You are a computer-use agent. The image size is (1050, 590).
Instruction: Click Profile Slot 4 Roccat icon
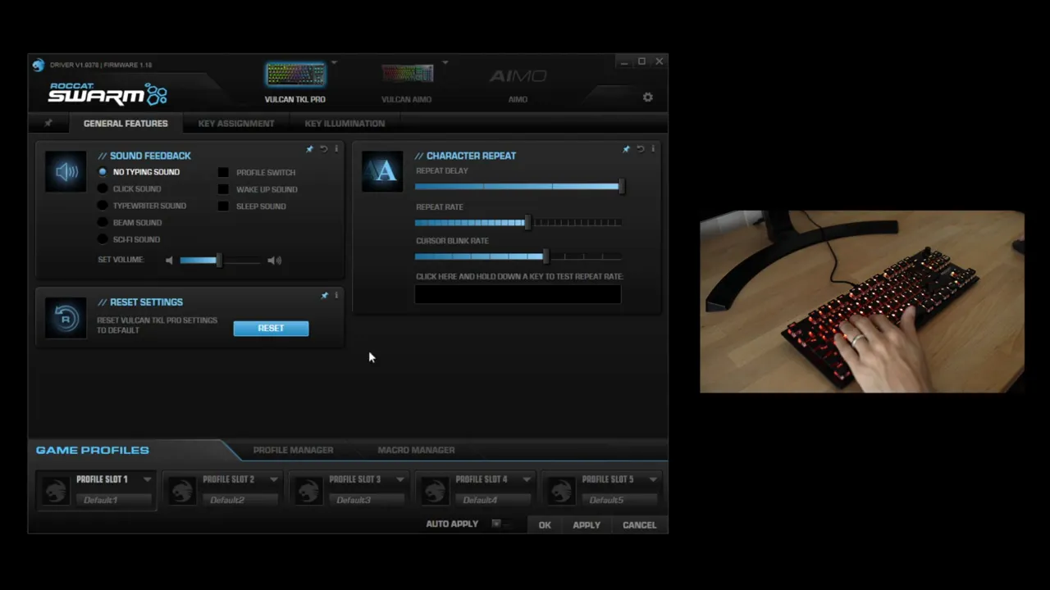coord(435,490)
